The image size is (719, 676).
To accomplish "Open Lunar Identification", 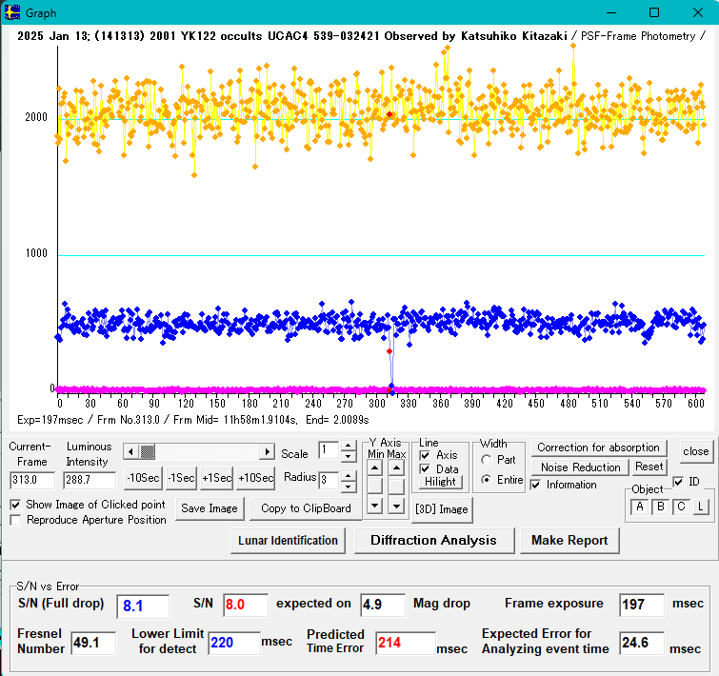I will [289, 541].
